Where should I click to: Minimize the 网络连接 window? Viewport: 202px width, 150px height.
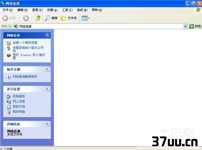(x=188, y=4)
